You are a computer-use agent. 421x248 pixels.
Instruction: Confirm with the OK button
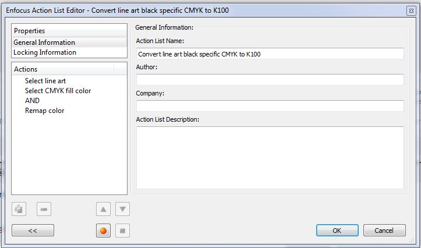pyautogui.click(x=337, y=231)
